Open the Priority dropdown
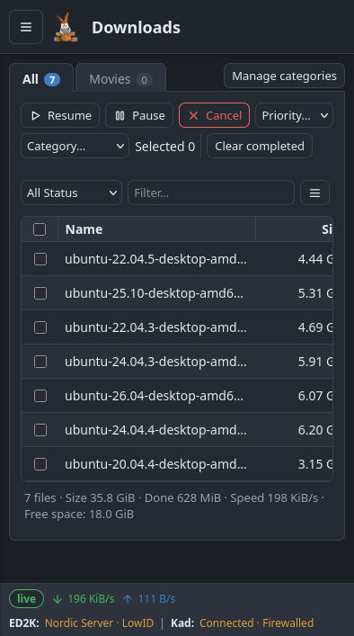The height and width of the screenshot is (636, 354). pyautogui.click(x=294, y=116)
